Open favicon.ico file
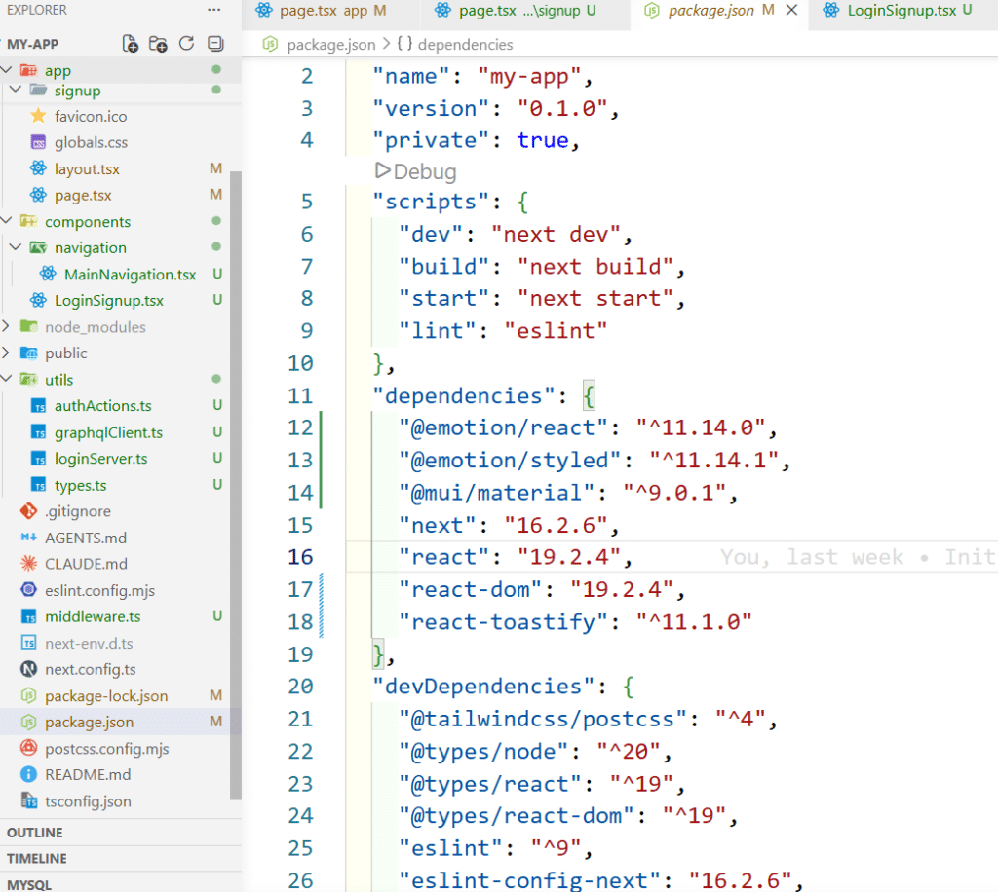 (x=91, y=116)
